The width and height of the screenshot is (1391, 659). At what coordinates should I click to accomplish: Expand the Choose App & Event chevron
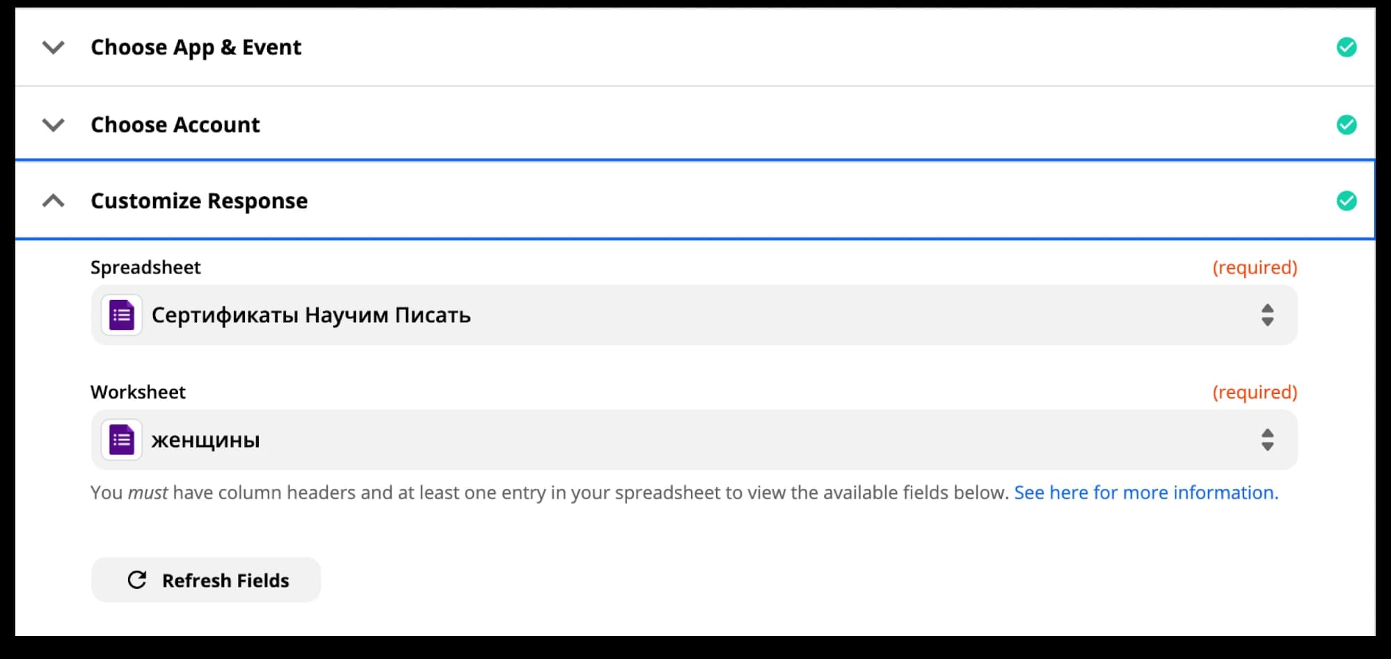pyautogui.click(x=54, y=47)
